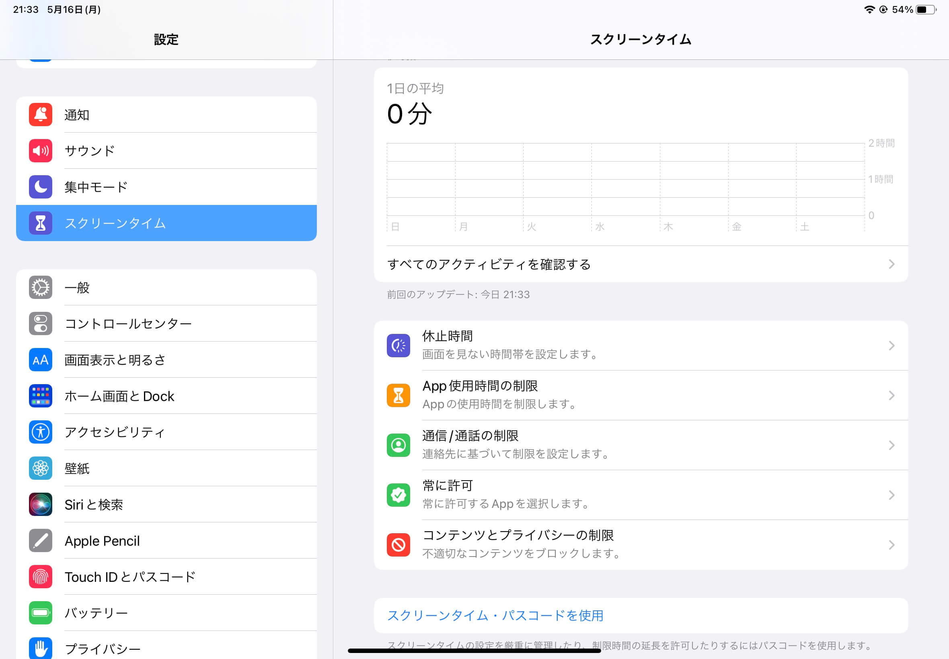949x659 pixels.
Task: Tap スクリーンタイム・パスコードを使用 link
Action: click(x=495, y=616)
